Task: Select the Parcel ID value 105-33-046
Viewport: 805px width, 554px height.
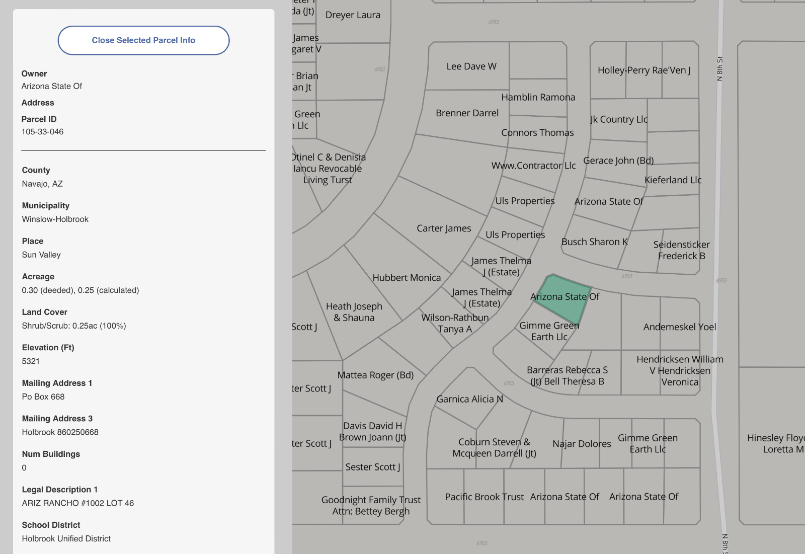Action: (x=42, y=132)
